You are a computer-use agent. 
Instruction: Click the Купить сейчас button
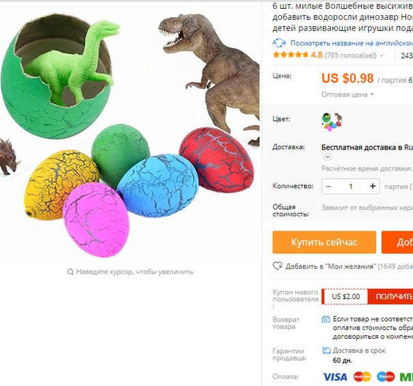(324, 242)
